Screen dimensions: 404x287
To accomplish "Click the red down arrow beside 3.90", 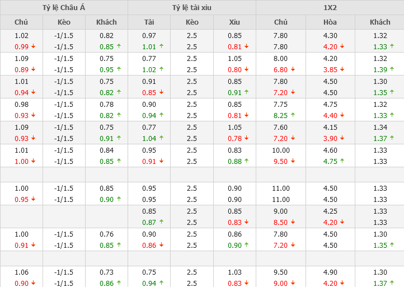I will click(x=342, y=139).
